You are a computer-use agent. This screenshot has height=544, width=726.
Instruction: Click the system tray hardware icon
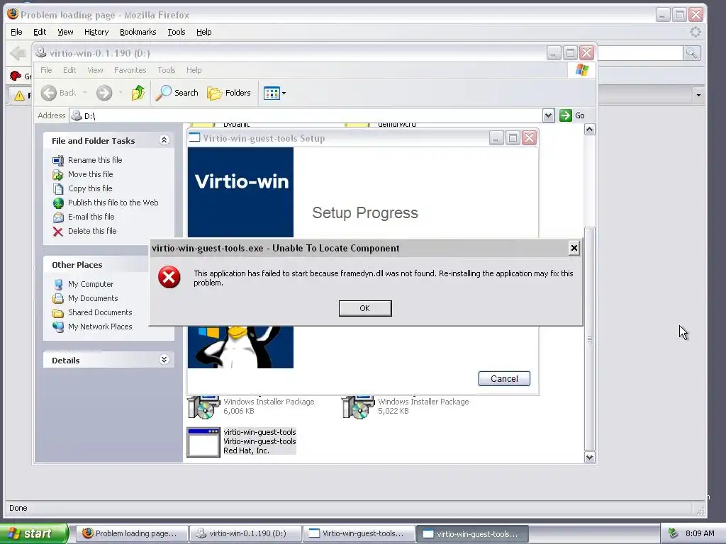pos(673,533)
